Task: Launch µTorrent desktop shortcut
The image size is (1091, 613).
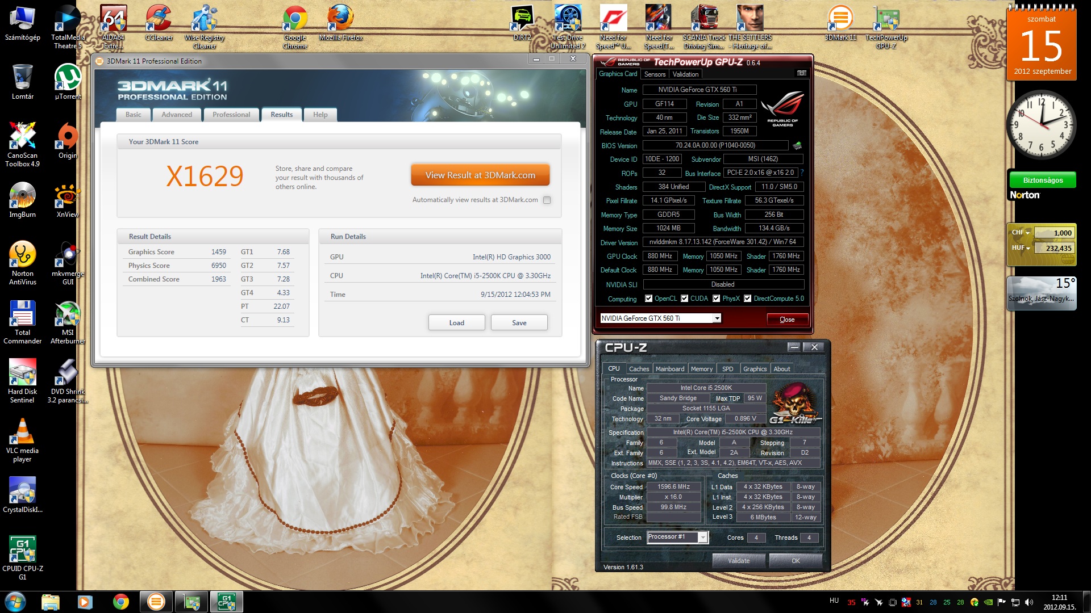Action: (x=68, y=82)
